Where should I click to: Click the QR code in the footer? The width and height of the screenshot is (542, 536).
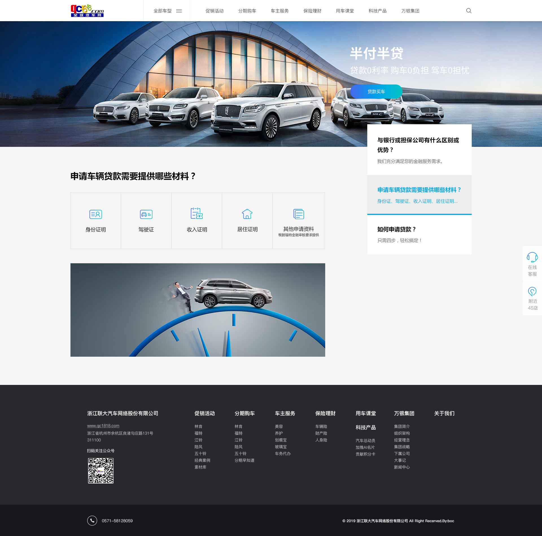[101, 470]
